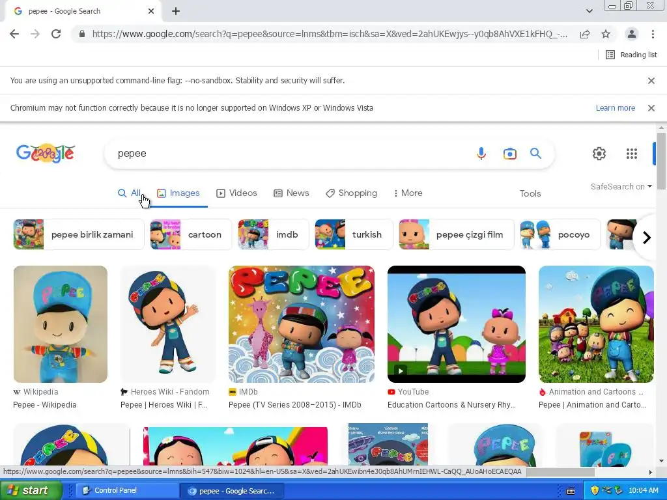Viewport: 667px width, 500px height.
Task: Select the cartoon suggestion chip
Action: (x=191, y=234)
